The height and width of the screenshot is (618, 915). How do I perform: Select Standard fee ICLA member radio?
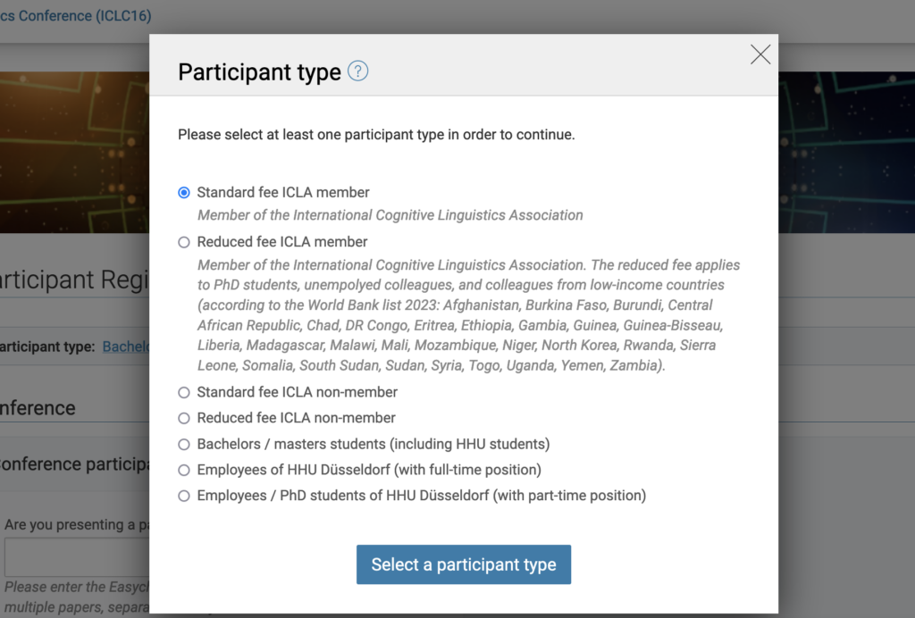tap(184, 192)
